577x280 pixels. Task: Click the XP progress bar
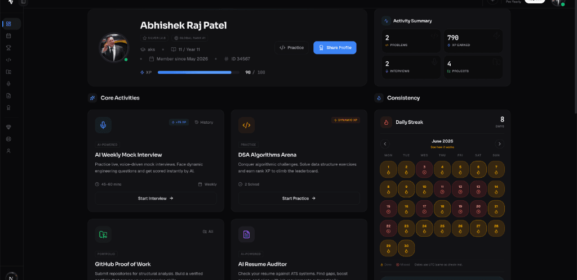[199, 73]
